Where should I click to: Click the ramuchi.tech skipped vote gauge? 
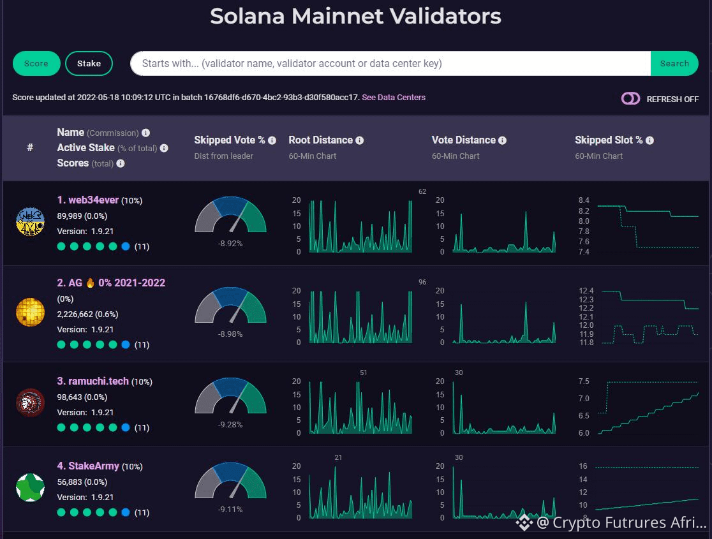click(x=231, y=395)
